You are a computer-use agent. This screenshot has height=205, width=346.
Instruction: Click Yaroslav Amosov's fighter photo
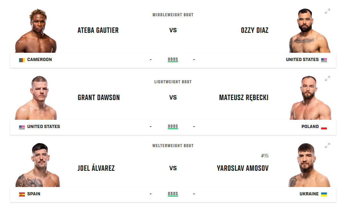[309, 166]
